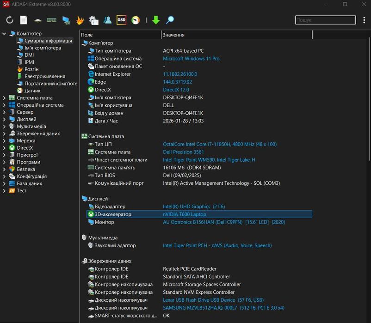The width and height of the screenshot is (371, 323).
Task: Click the Тип BIOS row
Action: 199,175
